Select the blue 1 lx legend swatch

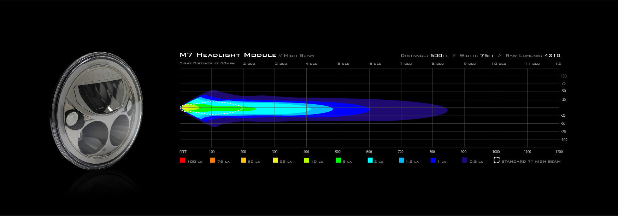click(x=433, y=160)
